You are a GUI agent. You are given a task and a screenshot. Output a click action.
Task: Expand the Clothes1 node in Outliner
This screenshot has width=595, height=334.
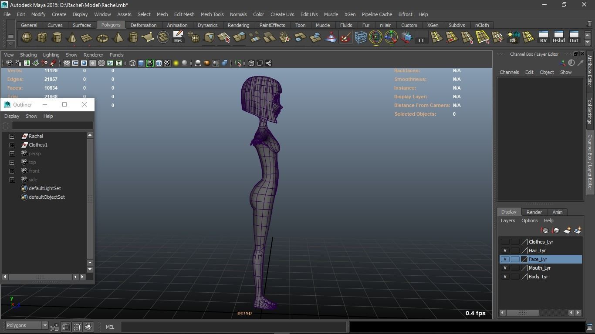(12, 145)
